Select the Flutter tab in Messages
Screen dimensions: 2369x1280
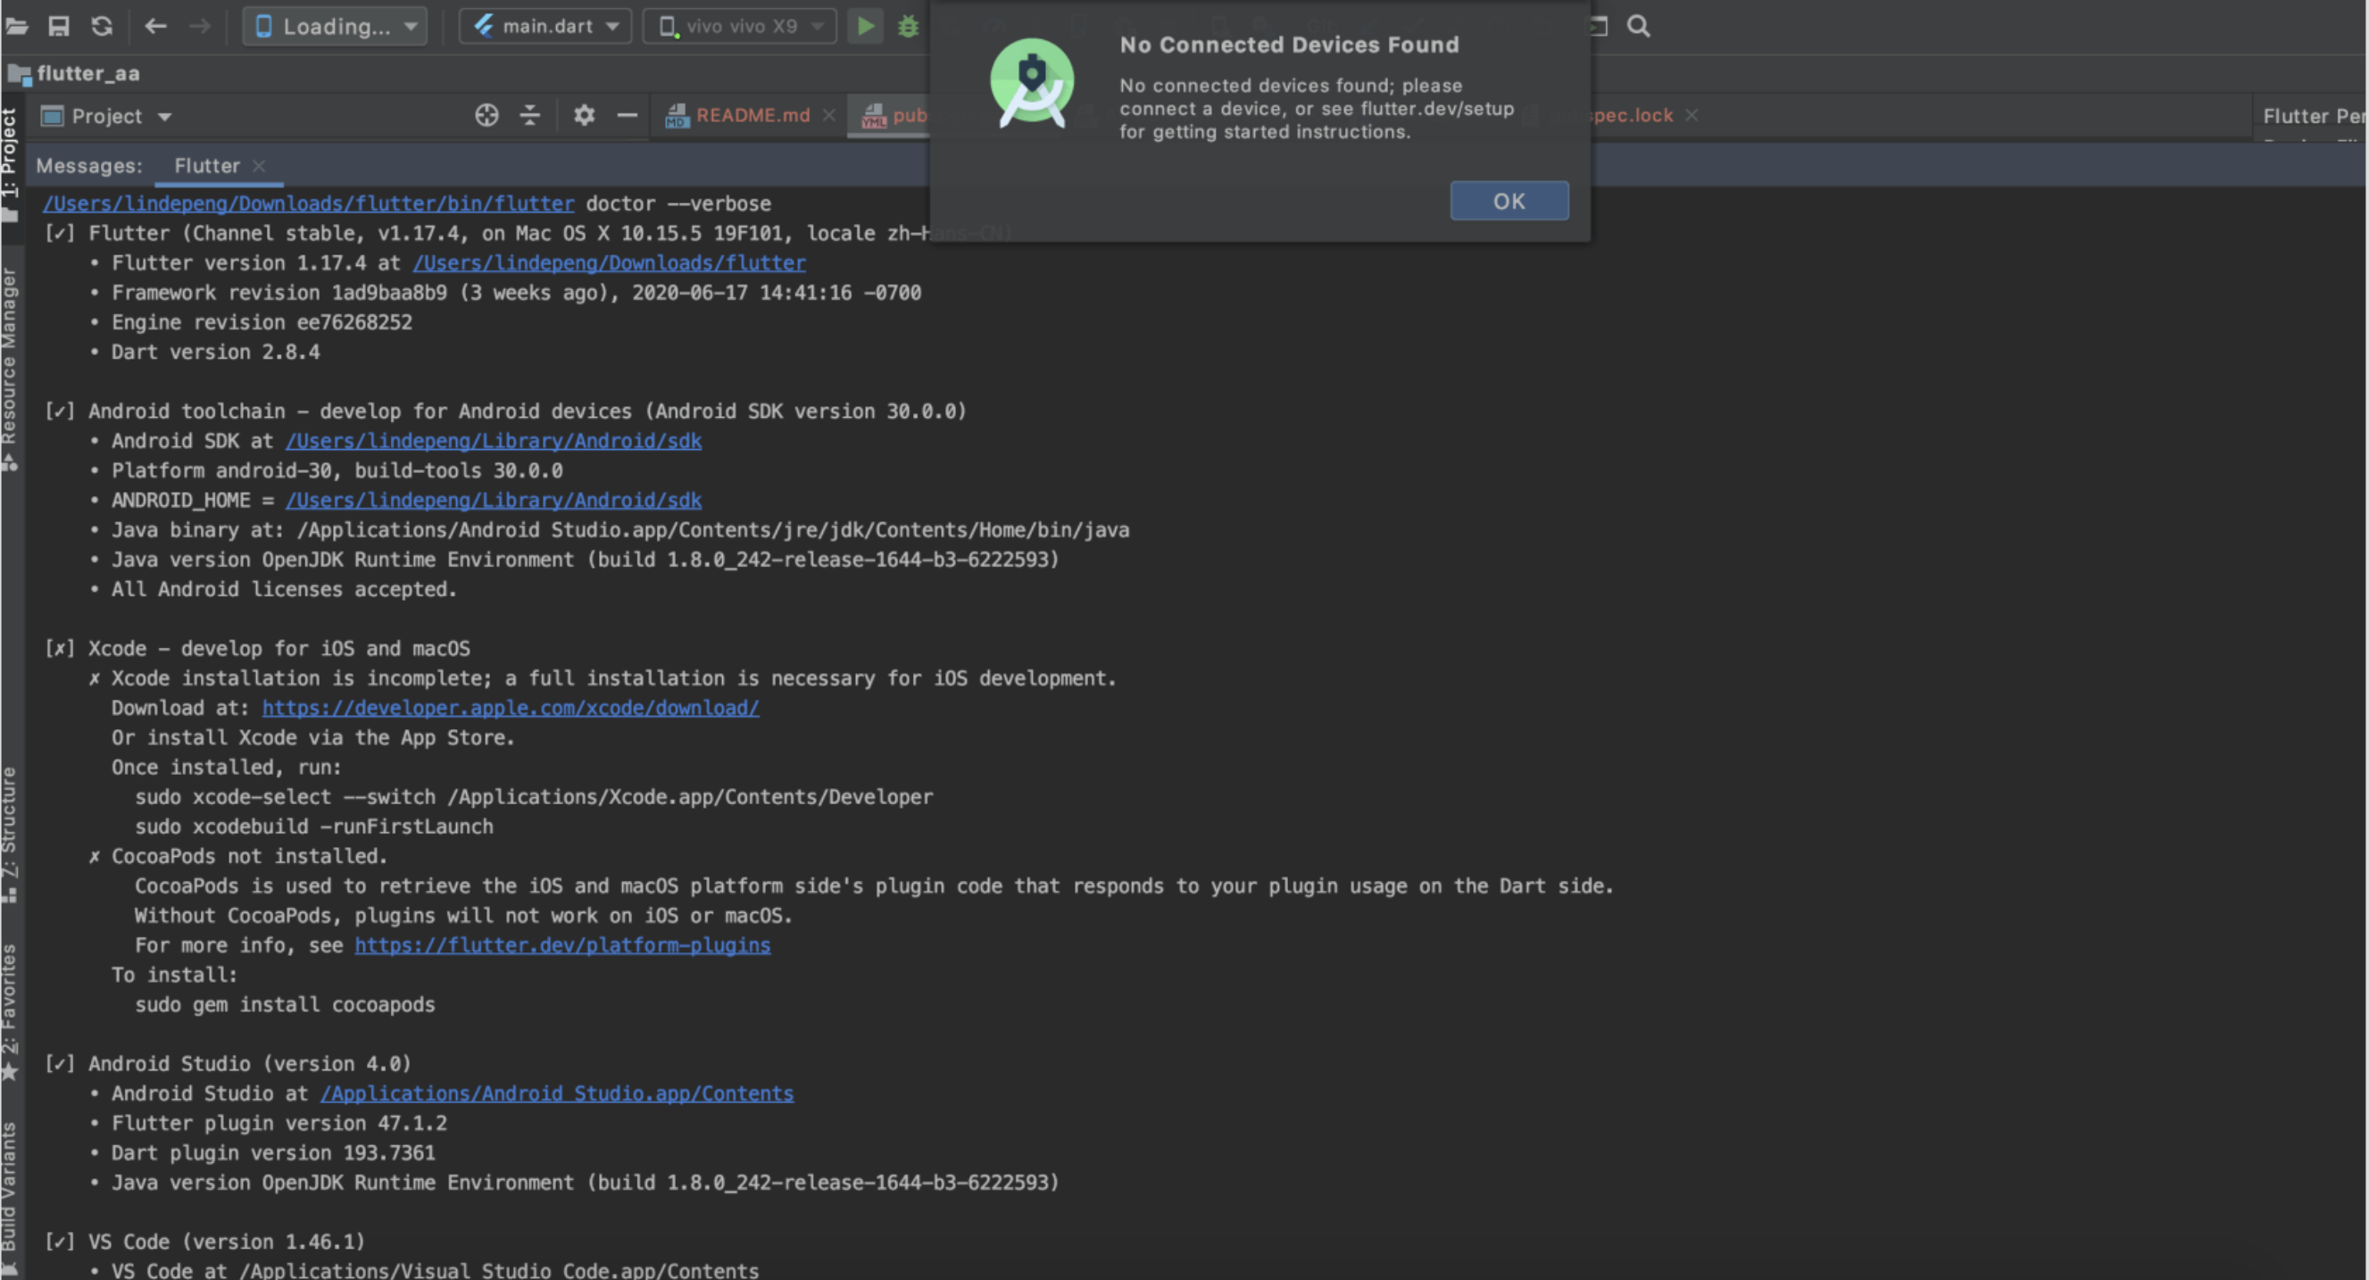tap(206, 165)
